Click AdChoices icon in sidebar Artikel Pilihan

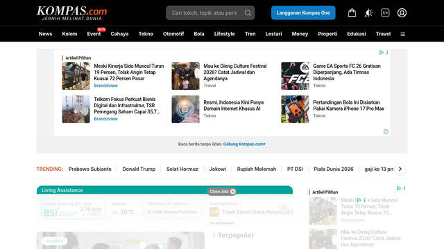[x=399, y=188]
